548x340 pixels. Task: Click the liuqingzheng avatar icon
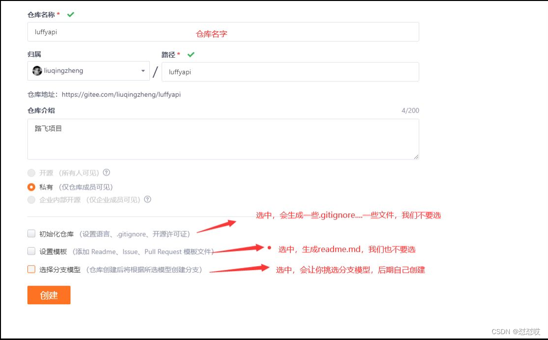click(37, 71)
